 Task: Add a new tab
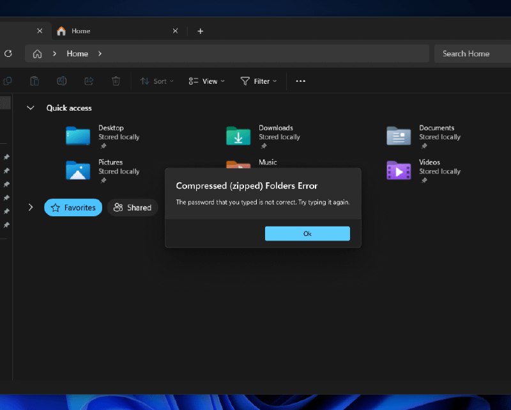(x=201, y=31)
